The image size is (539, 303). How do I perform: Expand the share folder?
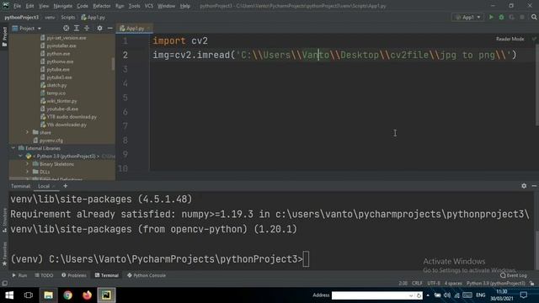27,132
